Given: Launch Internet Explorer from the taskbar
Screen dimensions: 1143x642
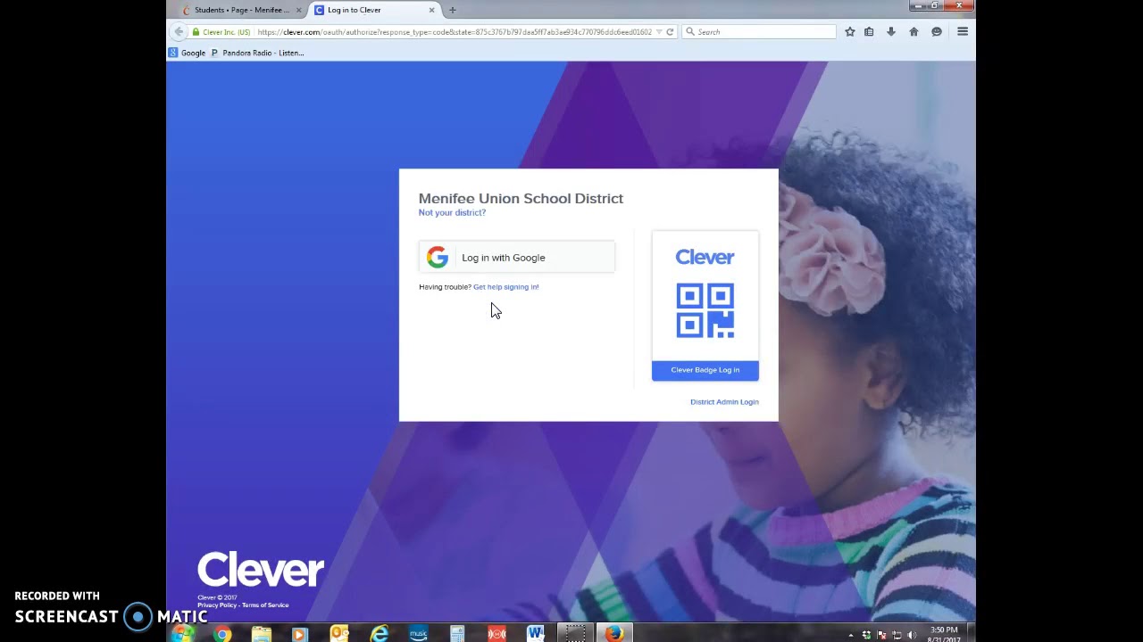Looking at the screenshot, I should pyautogui.click(x=379, y=634).
